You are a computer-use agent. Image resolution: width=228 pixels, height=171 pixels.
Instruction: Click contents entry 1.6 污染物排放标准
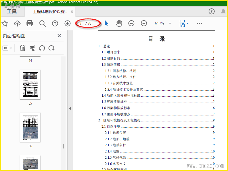point(158,108)
